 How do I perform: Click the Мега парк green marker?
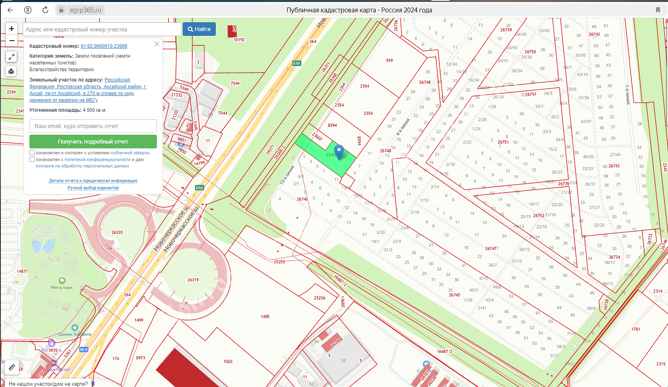[x=62, y=281]
